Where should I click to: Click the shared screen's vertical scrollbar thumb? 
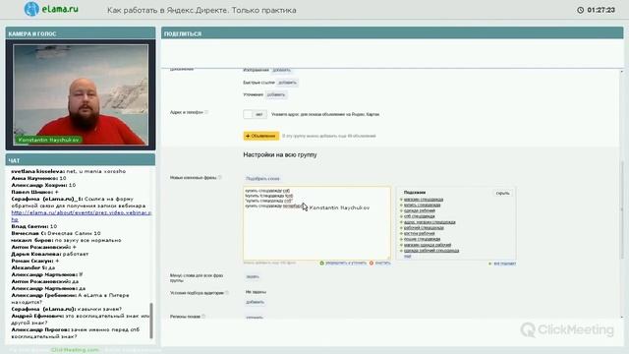click(x=622, y=209)
